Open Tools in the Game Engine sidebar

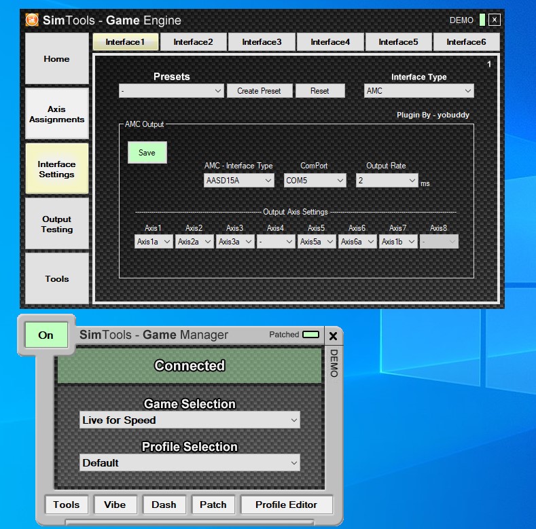click(57, 279)
